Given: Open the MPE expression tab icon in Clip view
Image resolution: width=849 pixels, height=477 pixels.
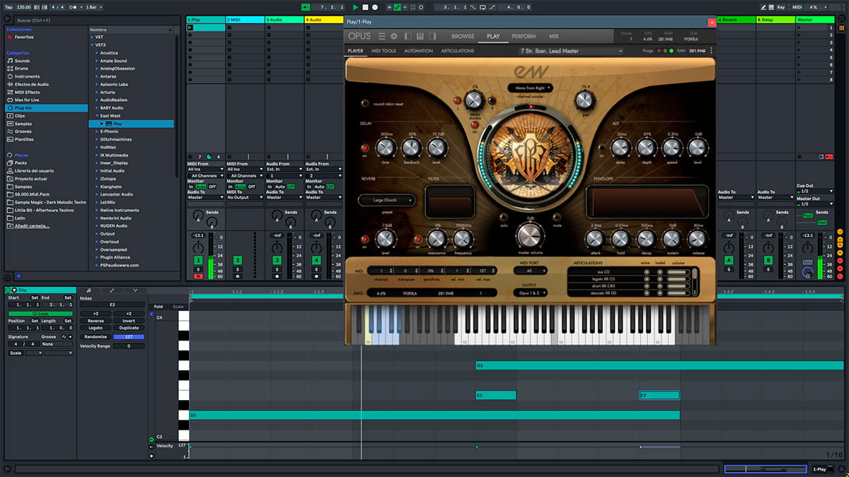Looking at the screenshot, I should pos(135,290).
